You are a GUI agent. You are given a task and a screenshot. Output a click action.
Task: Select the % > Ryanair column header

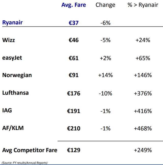pos(143,5)
